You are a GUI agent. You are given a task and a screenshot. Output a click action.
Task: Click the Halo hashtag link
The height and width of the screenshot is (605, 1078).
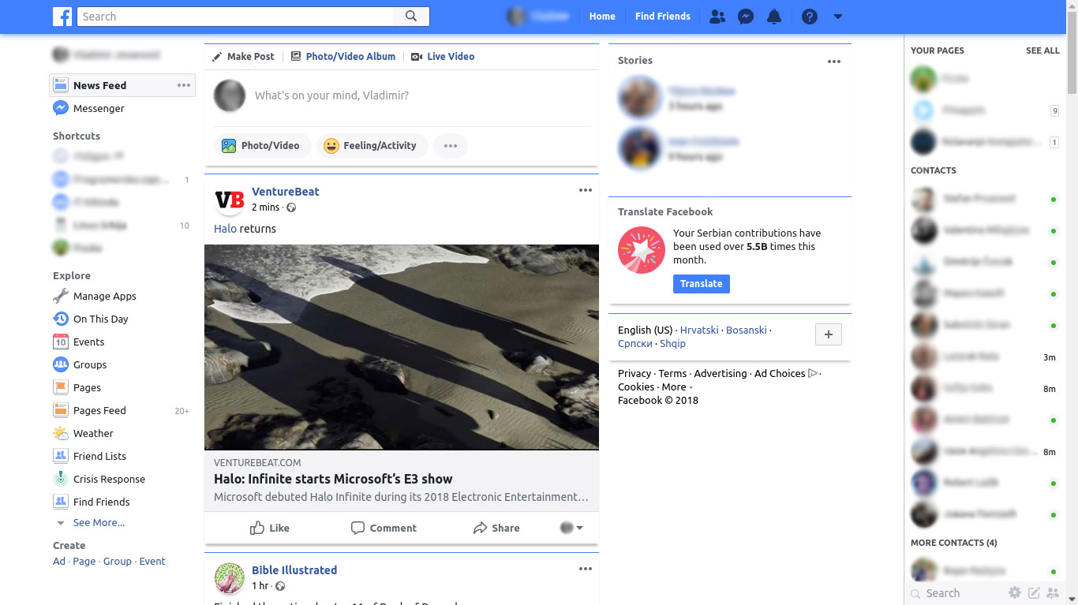[225, 229]
